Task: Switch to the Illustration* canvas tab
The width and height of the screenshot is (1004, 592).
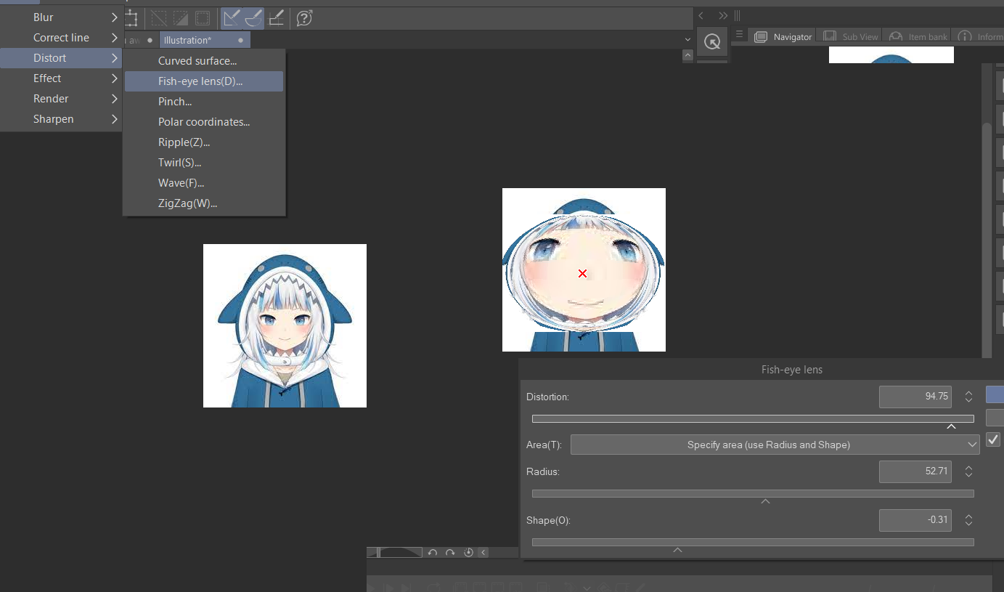Action: 188,40
